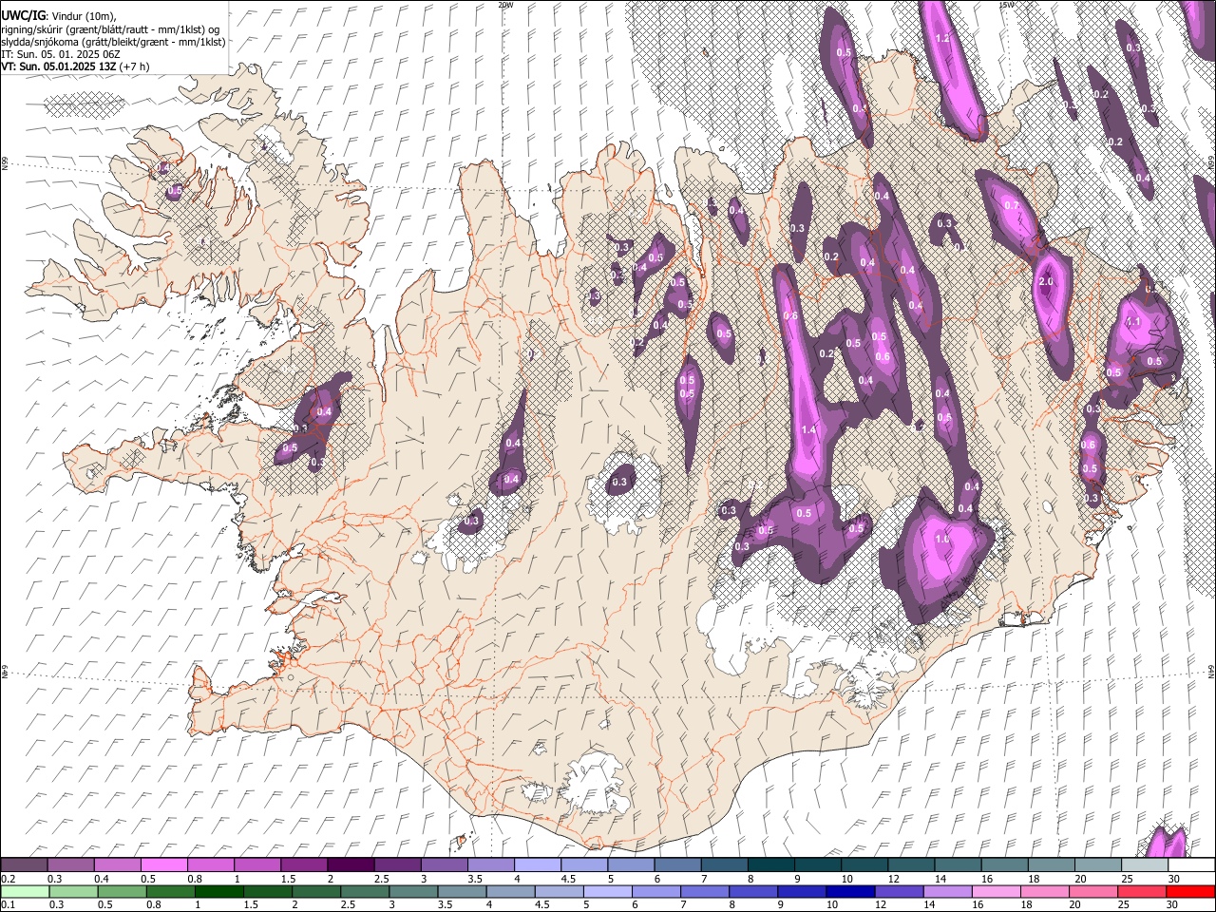Select the darkest purple swatch labeled 2 in top row
The width and height of the screenshot is (1216, 912).
[351, 865]
